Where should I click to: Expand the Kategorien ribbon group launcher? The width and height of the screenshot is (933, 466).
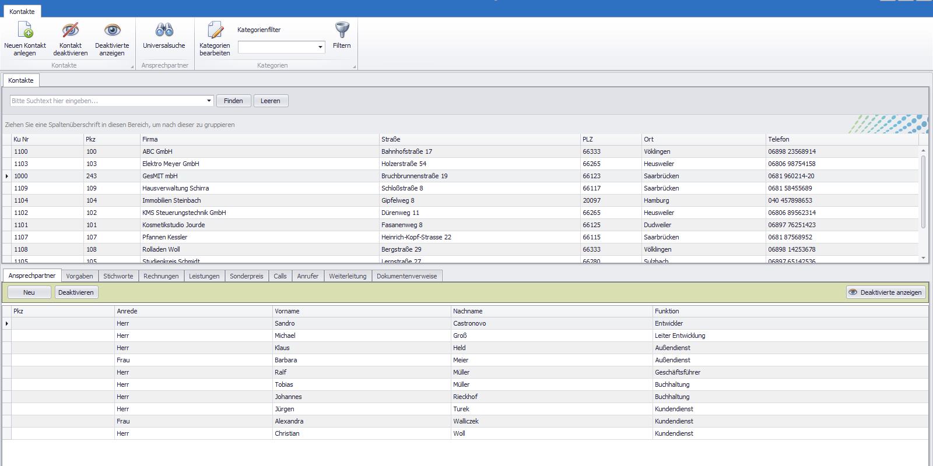[355, 66]
